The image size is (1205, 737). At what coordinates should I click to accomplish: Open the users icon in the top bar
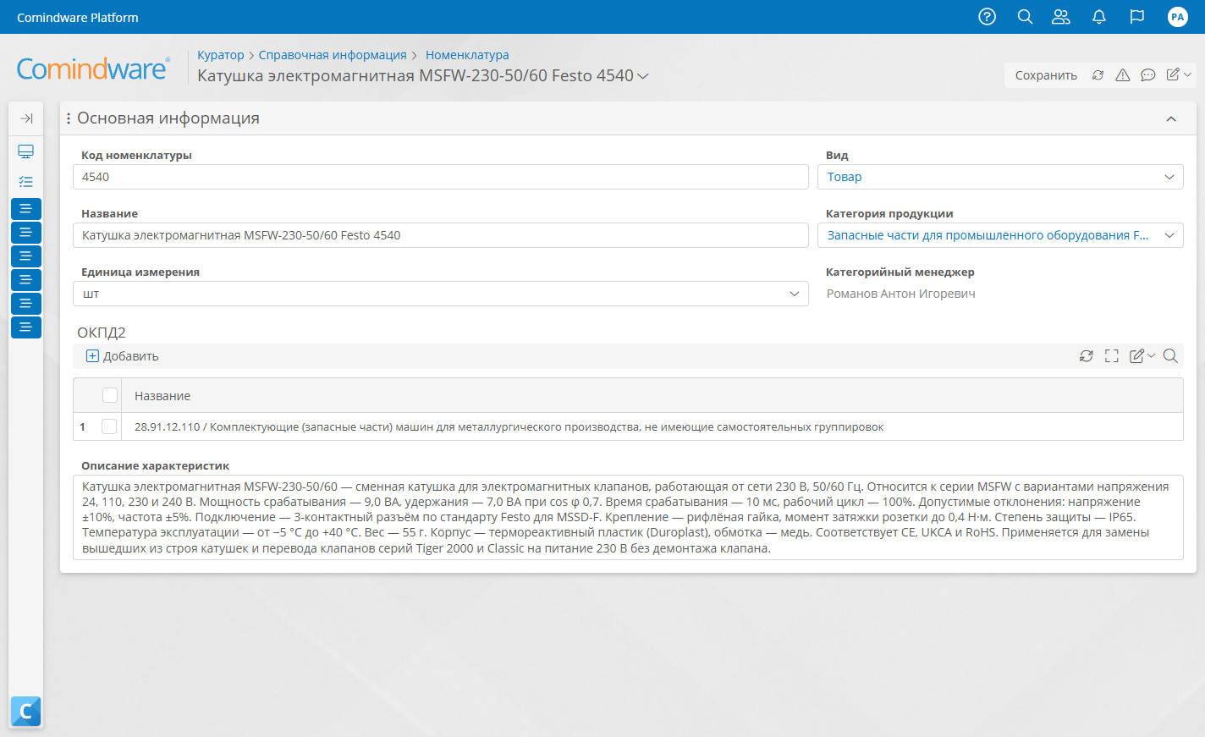pos(1061,17)
